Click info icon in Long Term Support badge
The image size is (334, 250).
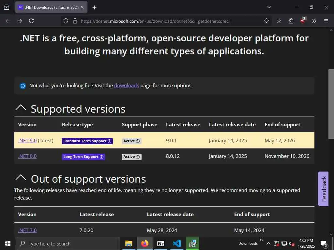[102, 157]
